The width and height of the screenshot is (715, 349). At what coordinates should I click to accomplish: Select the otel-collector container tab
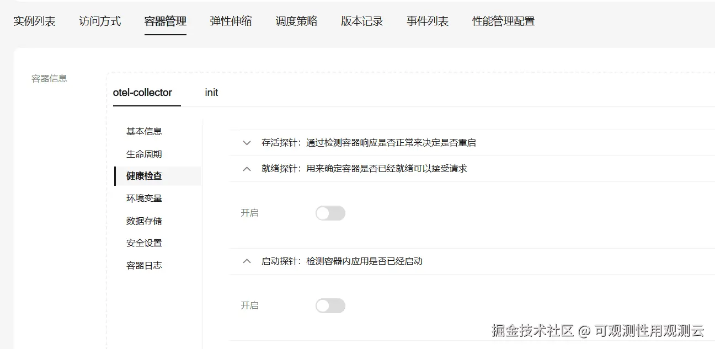[142, 93]
